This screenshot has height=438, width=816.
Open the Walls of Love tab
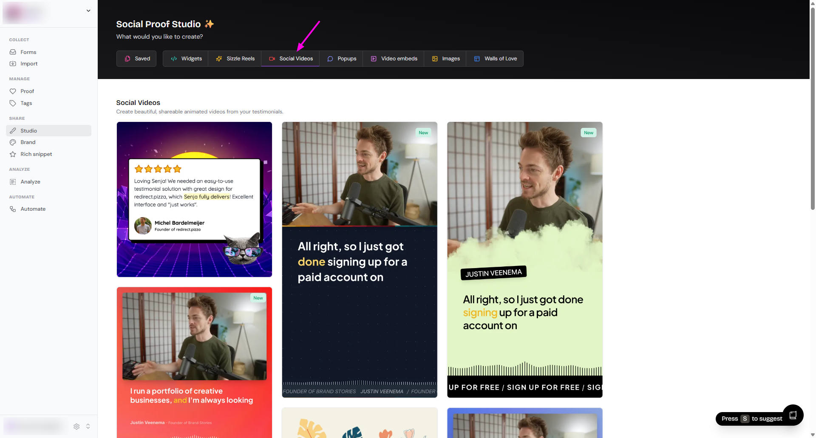[495, 59]
